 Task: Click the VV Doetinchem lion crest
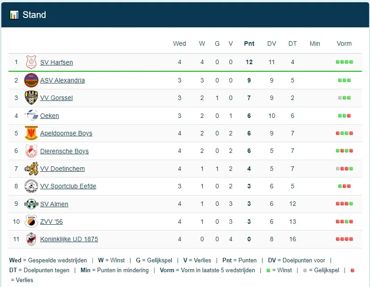(x=31, y=169)
